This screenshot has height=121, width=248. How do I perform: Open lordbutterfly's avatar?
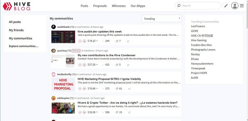tap(54, 75)
